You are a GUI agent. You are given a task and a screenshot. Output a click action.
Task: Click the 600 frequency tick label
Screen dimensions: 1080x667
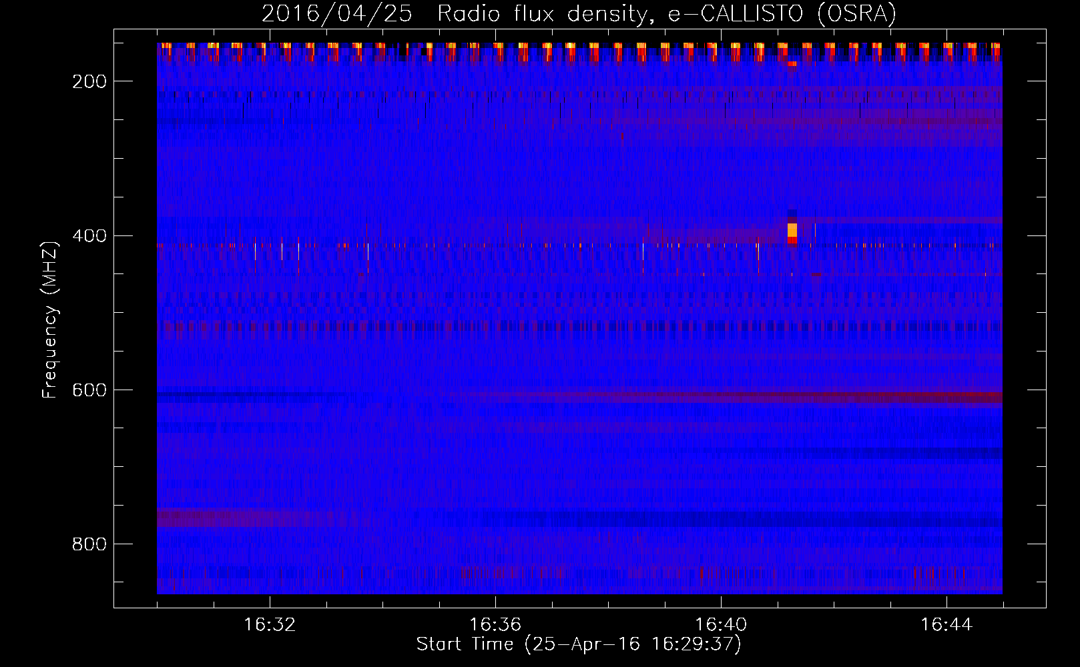(89, 390)
